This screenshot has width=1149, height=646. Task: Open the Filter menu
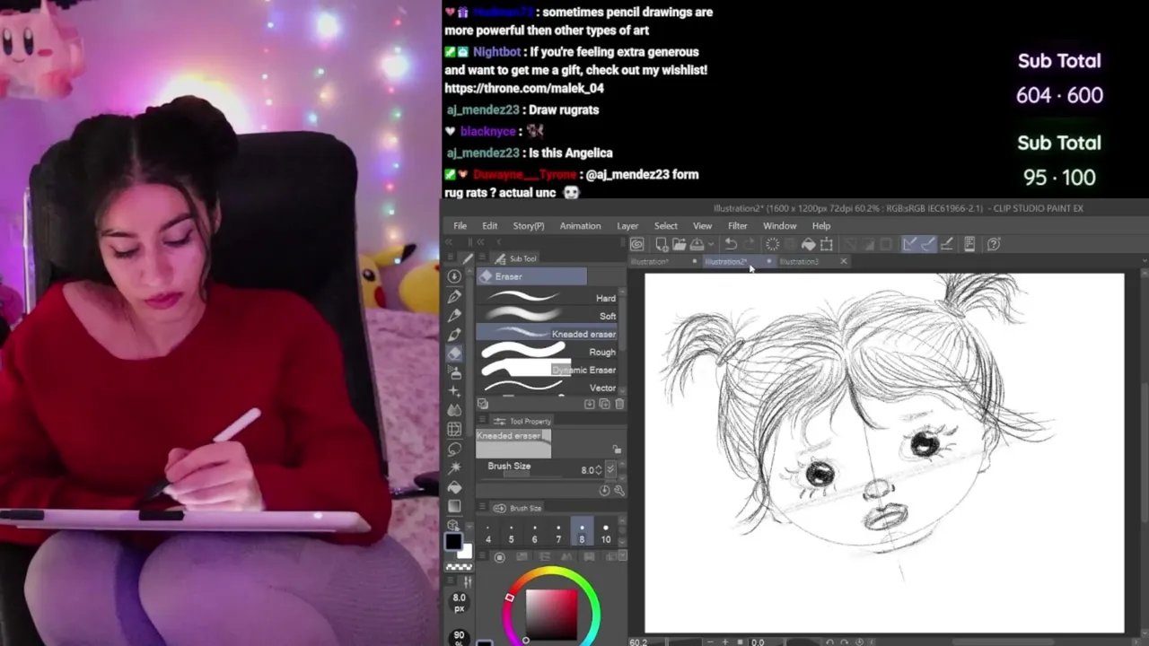(x=737, y=226)
